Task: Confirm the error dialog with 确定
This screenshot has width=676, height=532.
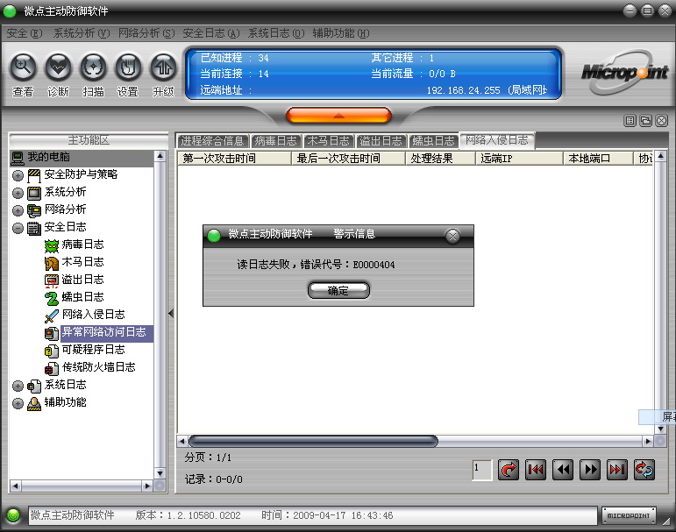Action: [x=338, y=290]
